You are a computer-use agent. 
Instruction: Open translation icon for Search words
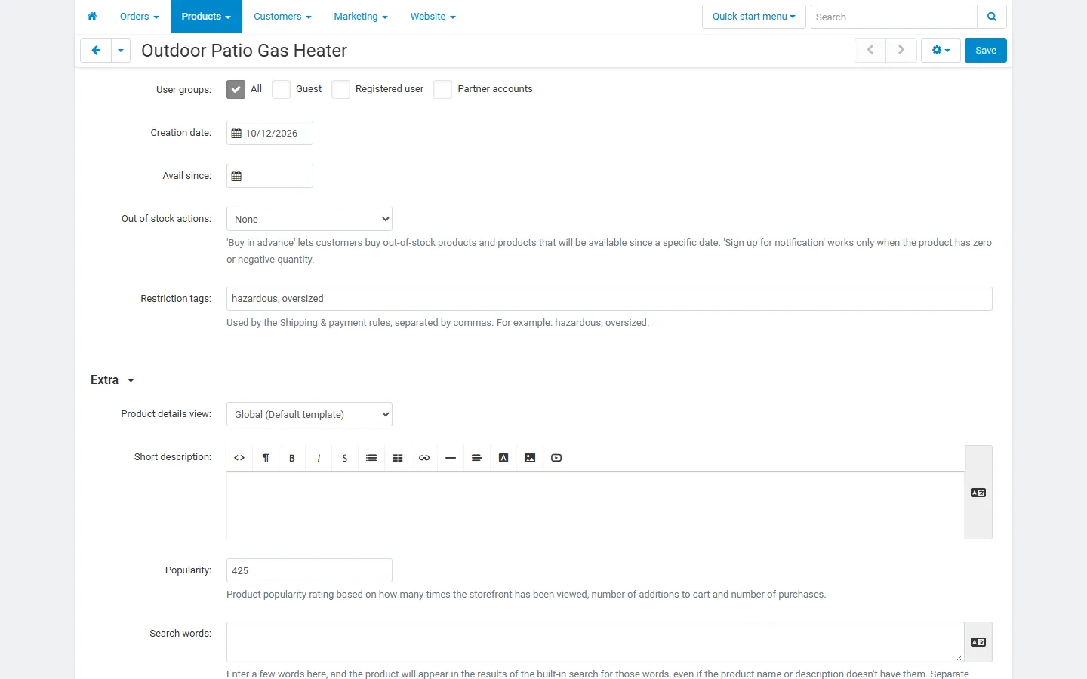(x=978, y=642)
